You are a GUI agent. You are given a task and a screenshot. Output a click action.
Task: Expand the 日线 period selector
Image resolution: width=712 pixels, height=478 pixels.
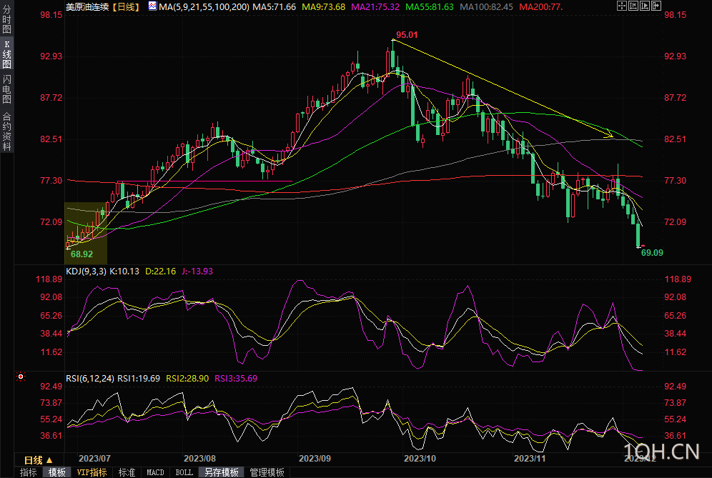(x=37, y=459)
